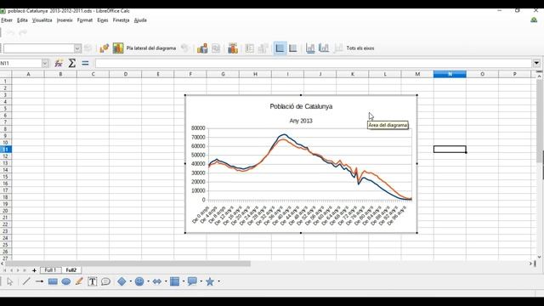The image size is (544, 306).
Task: Click the data table icon in chart toolbar
Action: [x=216, y=48]
